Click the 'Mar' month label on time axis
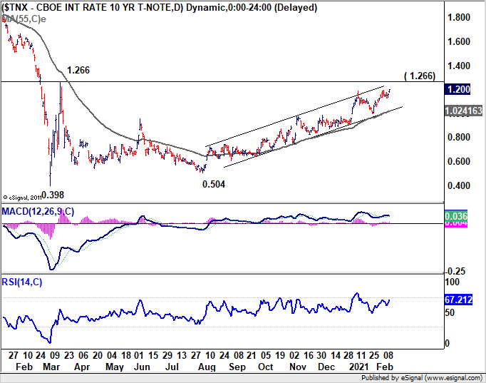The width and height of the screenshot is (486, 383). click(x=51, y=367)
